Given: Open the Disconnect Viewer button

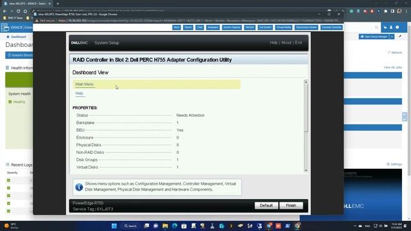Looking at the screenshot, I should click(306, 27).
